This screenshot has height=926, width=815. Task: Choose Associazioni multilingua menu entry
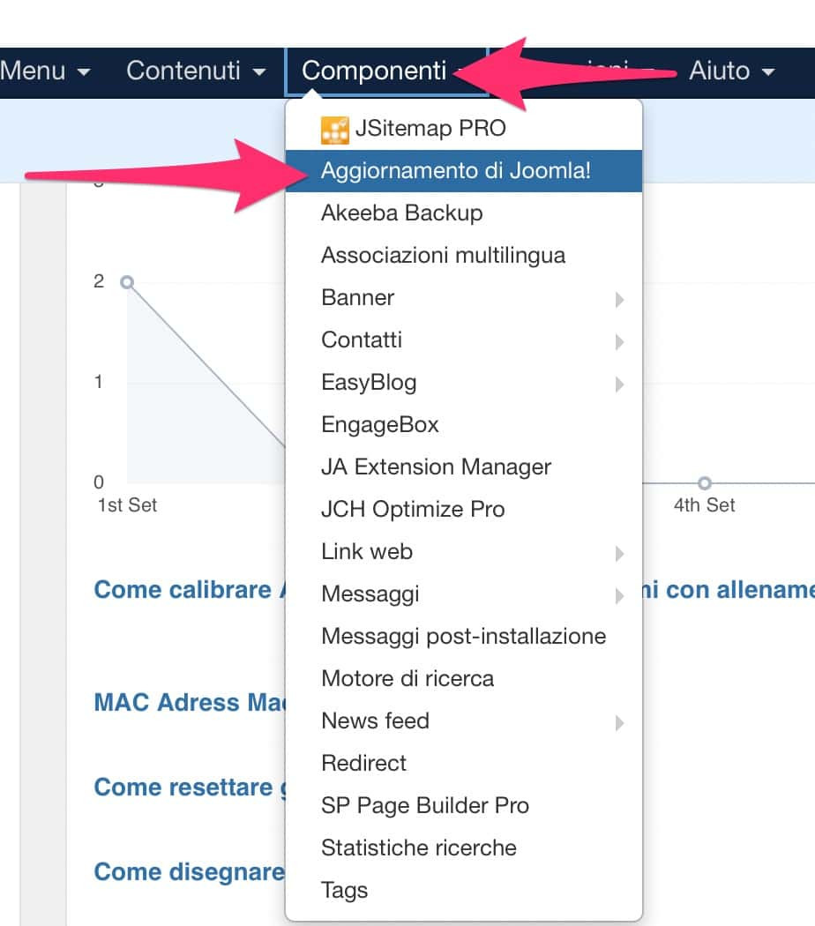point(464,256)
